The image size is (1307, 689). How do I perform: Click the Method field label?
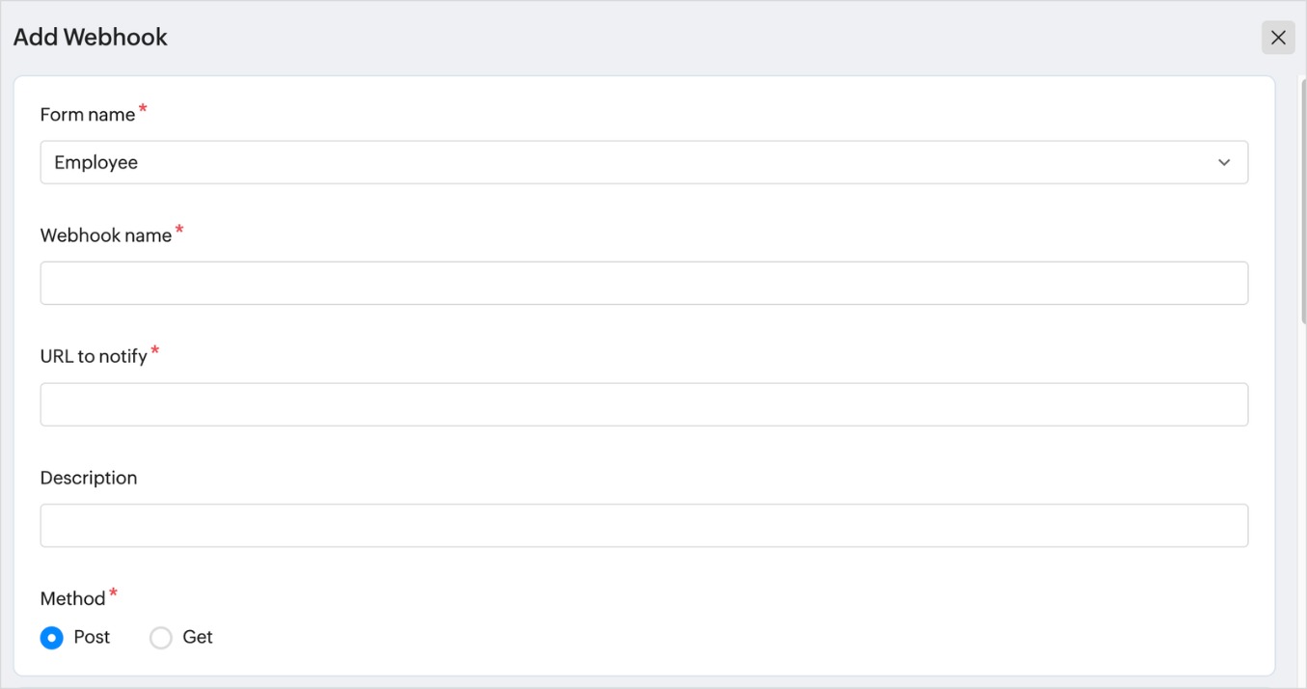pyautogui.click(x=72, y=598)
